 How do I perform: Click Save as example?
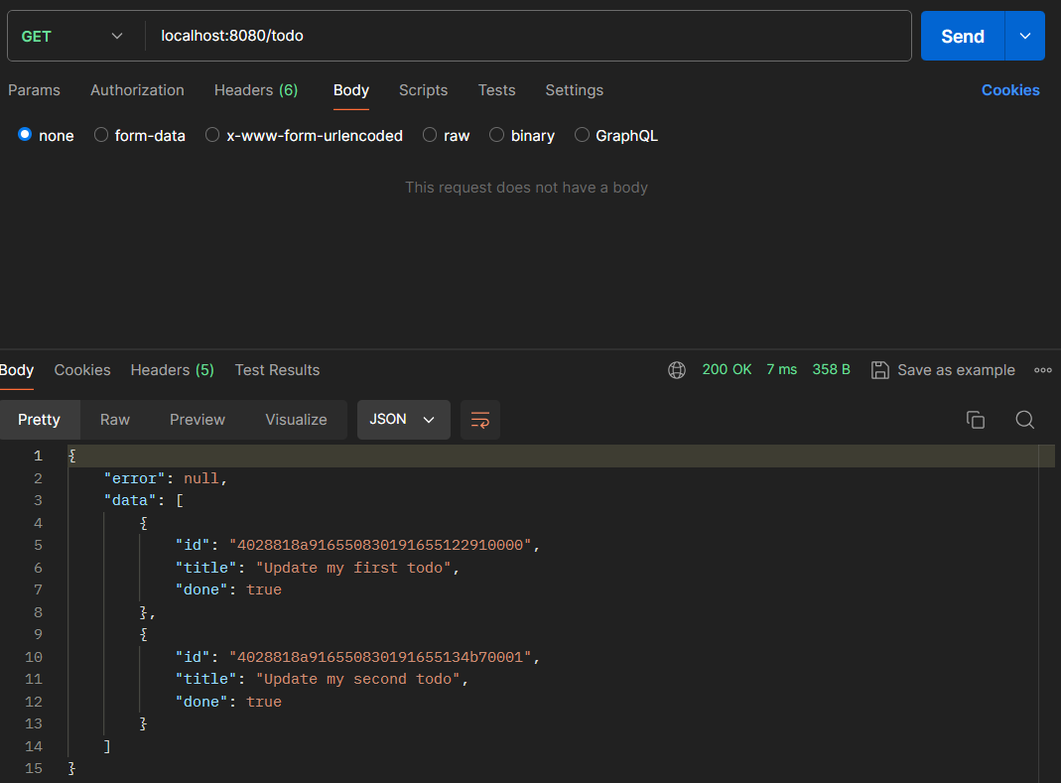[x=956, y=370]
